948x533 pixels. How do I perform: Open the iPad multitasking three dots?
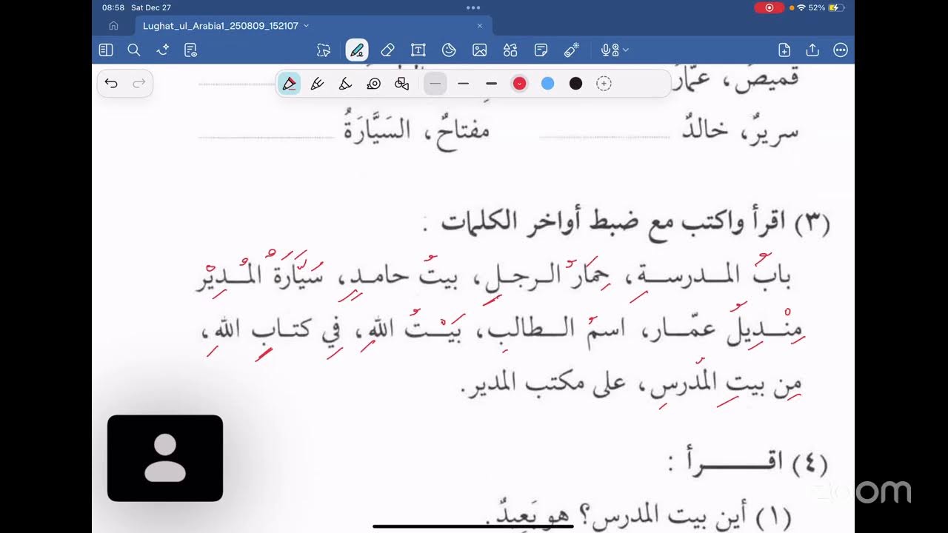(x=473, y=7)
